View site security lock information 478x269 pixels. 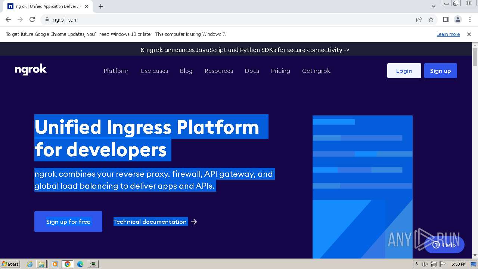47,19
